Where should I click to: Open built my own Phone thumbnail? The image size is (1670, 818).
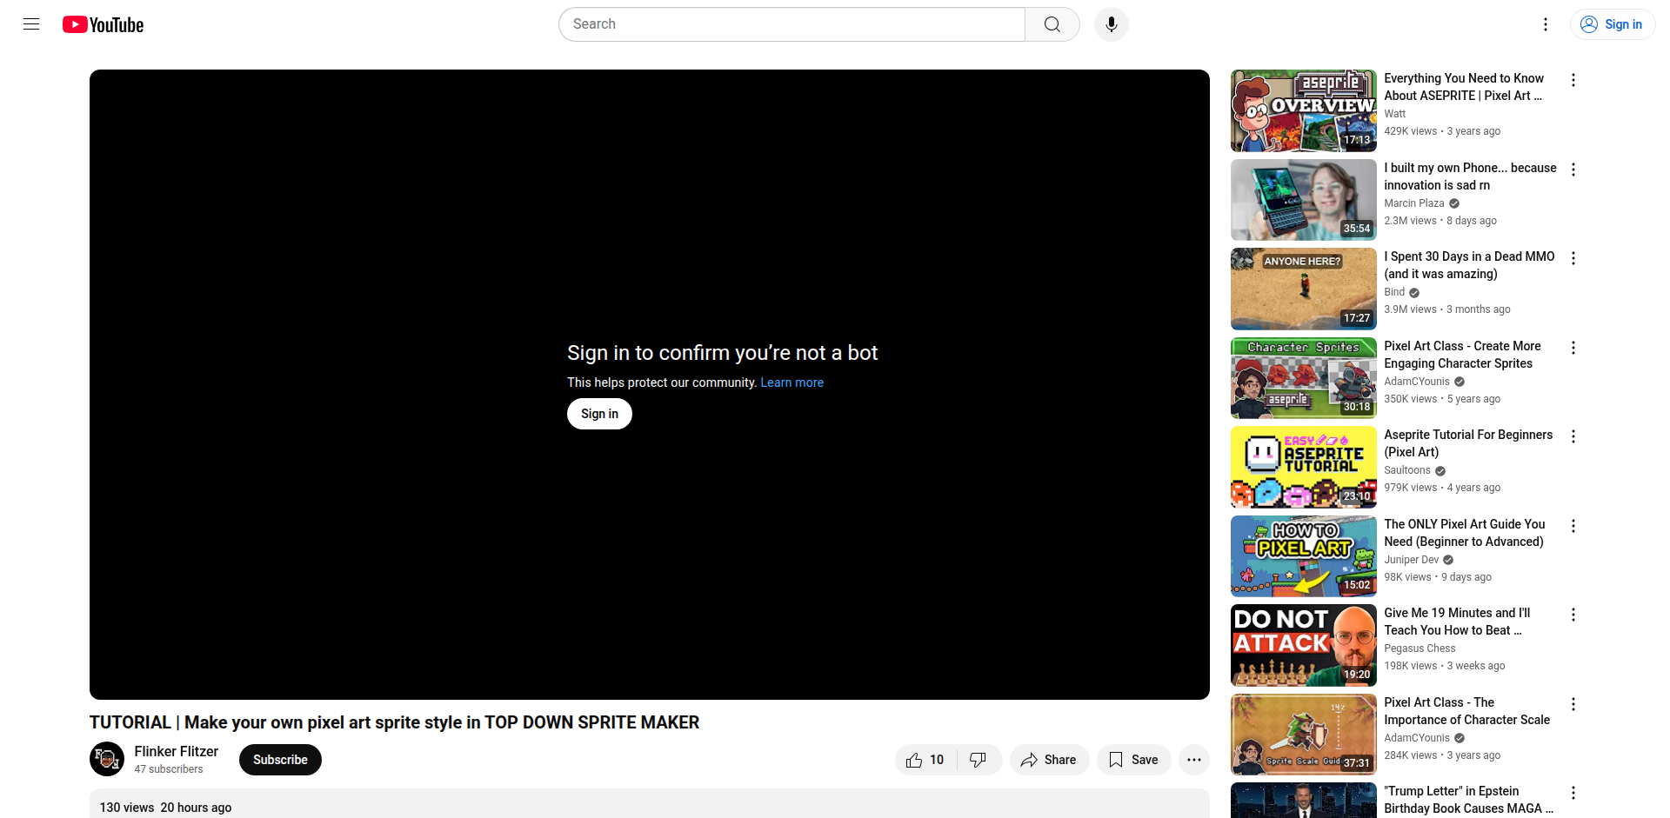coord(1303,200)
